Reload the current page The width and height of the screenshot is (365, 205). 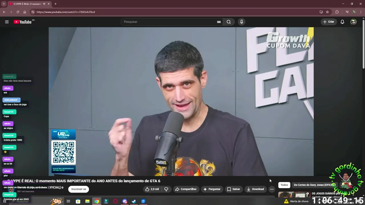(18, 12)
